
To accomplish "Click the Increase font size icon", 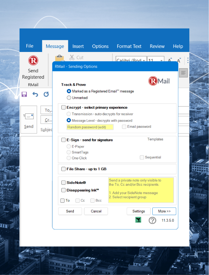I will pos(170,60).
